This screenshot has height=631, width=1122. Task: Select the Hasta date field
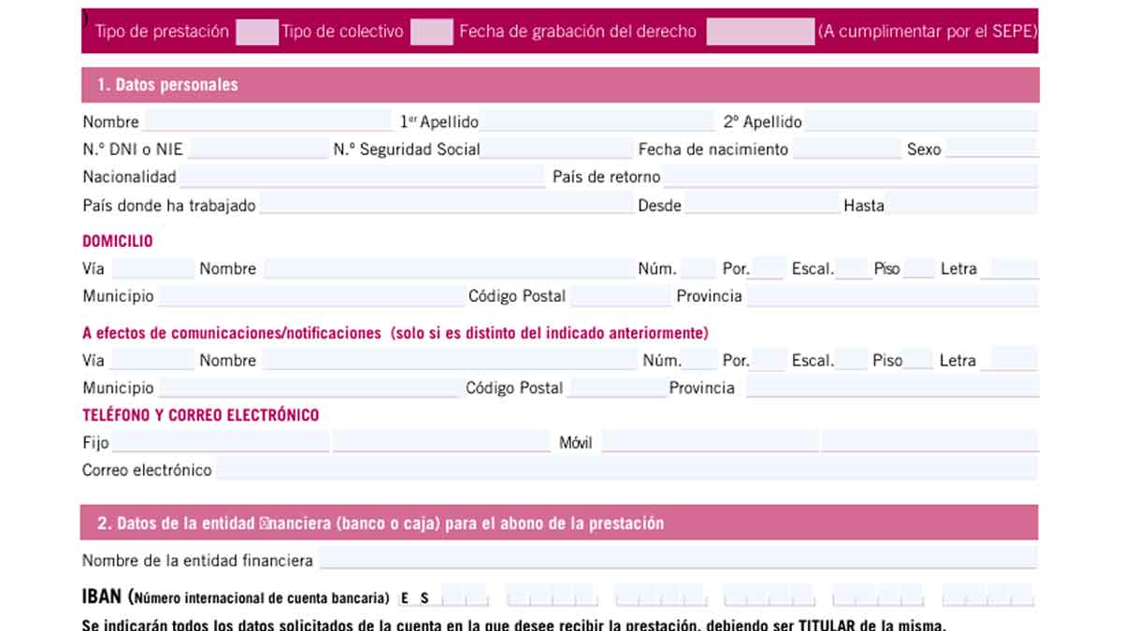coord(962,205)
